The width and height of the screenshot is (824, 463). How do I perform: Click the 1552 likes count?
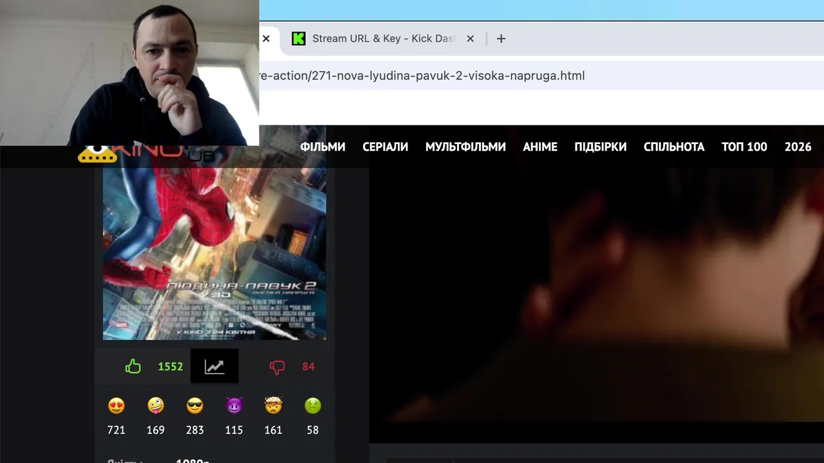pyautogui.click(x=171, y=367)
